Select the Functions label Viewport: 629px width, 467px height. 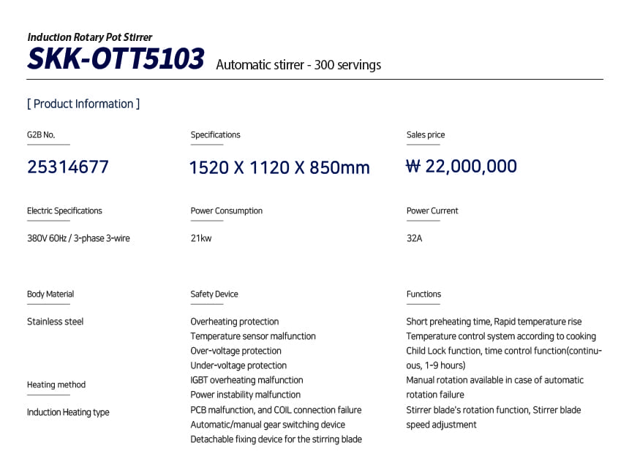point(423,295)
